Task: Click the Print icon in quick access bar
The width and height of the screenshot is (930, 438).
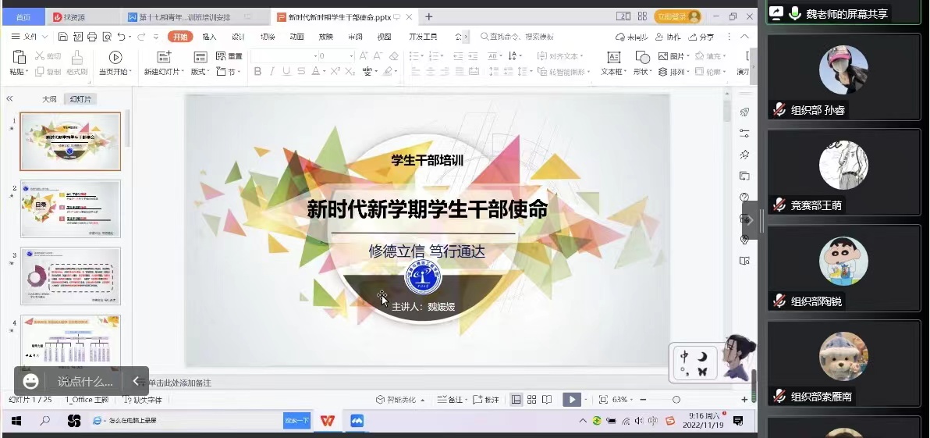Action: tap(92, 37)
